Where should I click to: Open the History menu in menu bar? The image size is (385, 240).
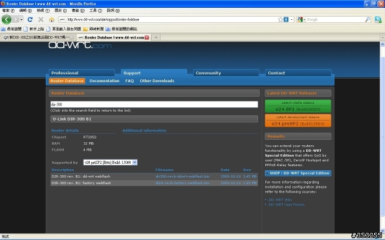point(60,11)
